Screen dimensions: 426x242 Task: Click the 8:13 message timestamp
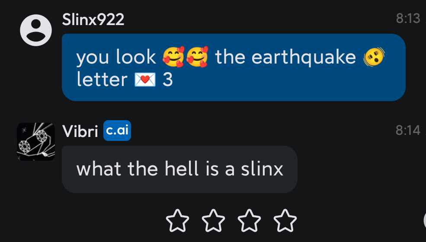click(x=408, y=18)
